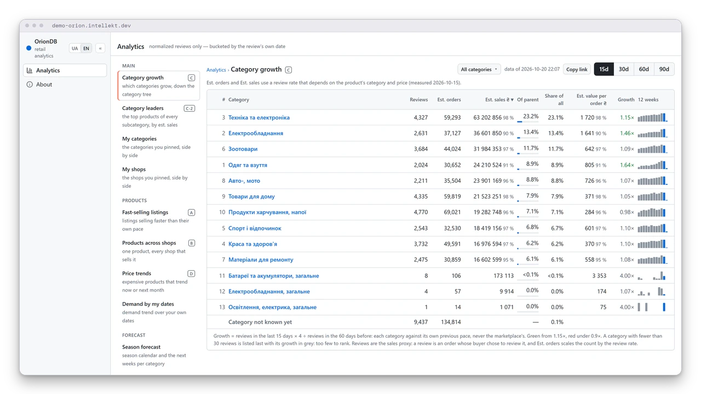Sort by the Est. value per order column header
Screen dimensions: 701x394
(591, 100)
